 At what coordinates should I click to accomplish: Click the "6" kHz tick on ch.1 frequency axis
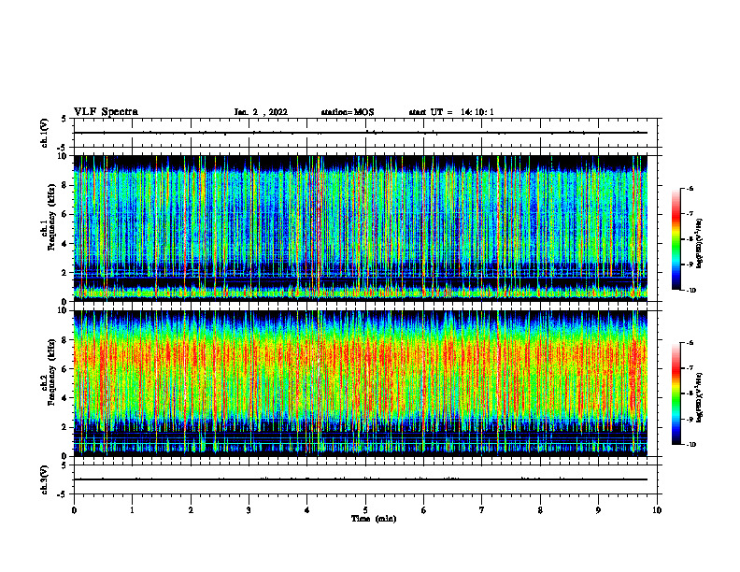coord(65,215)
